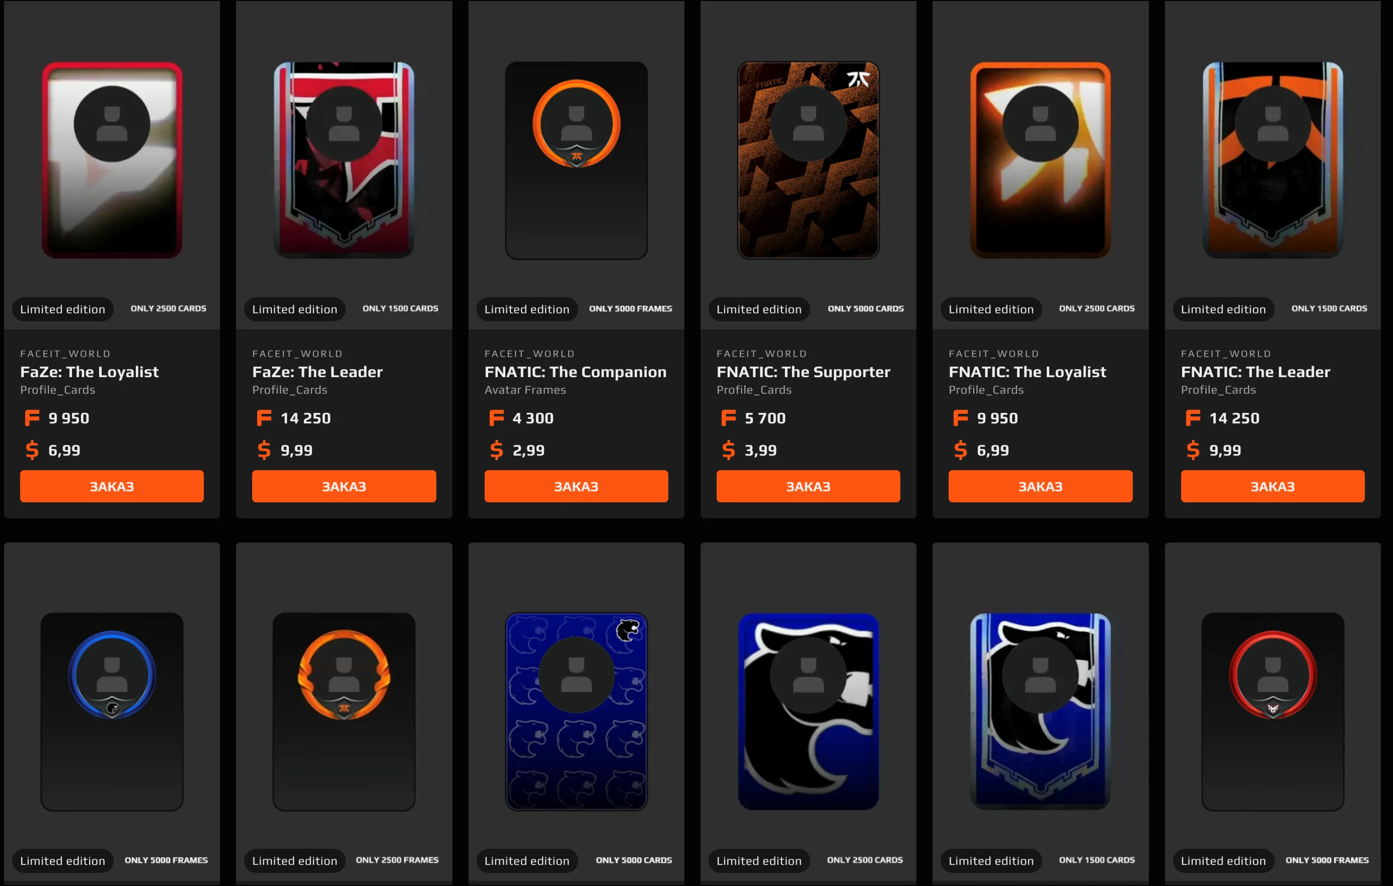
Task: Open the red avatar frame preview
Action: click(x=1273, y=712)
